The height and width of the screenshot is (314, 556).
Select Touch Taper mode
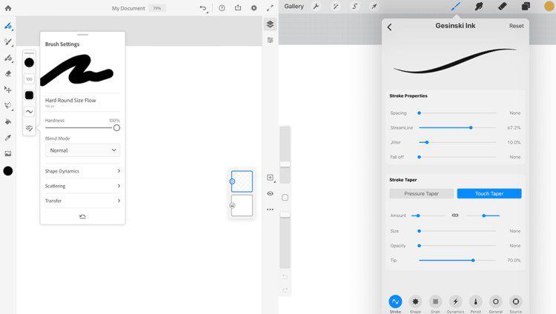click(489, 193)
